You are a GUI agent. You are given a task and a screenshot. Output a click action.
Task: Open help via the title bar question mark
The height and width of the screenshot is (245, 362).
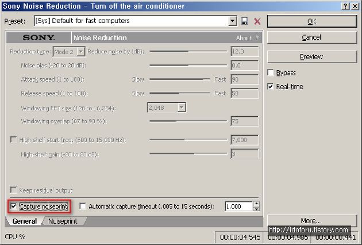(345, 6)
